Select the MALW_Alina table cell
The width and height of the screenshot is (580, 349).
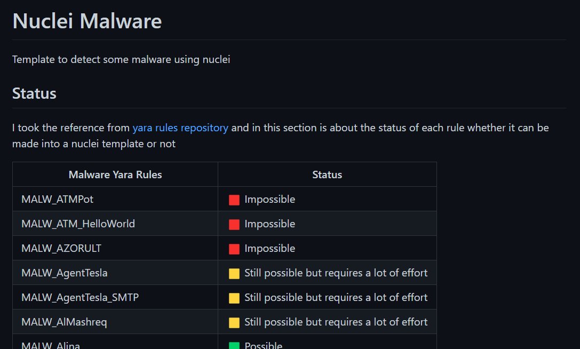115,342
